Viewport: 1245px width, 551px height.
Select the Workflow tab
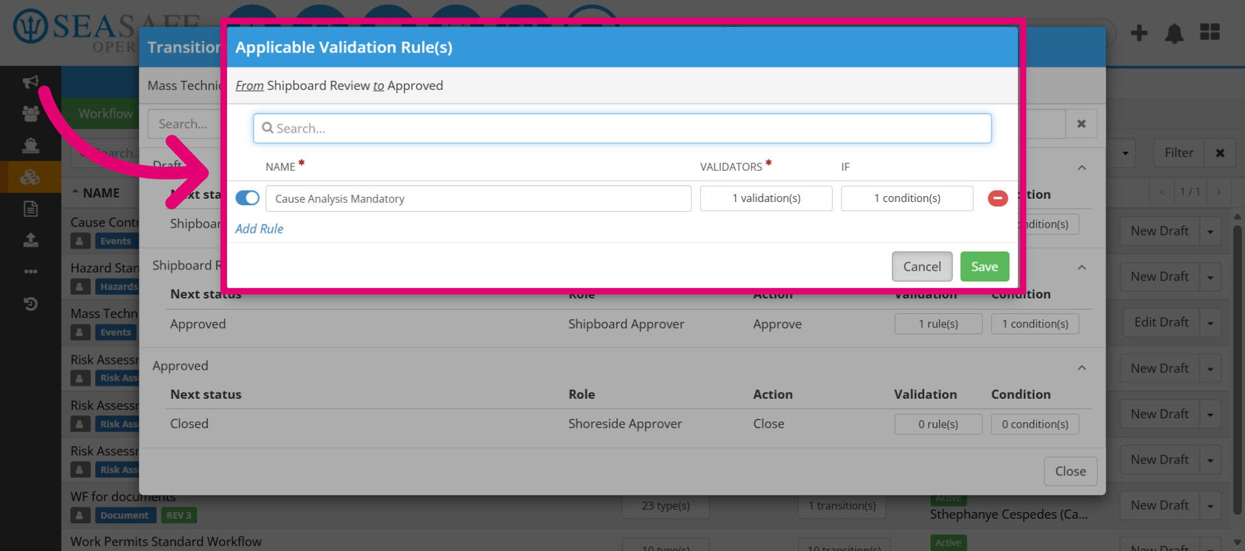tap(105, 113)
